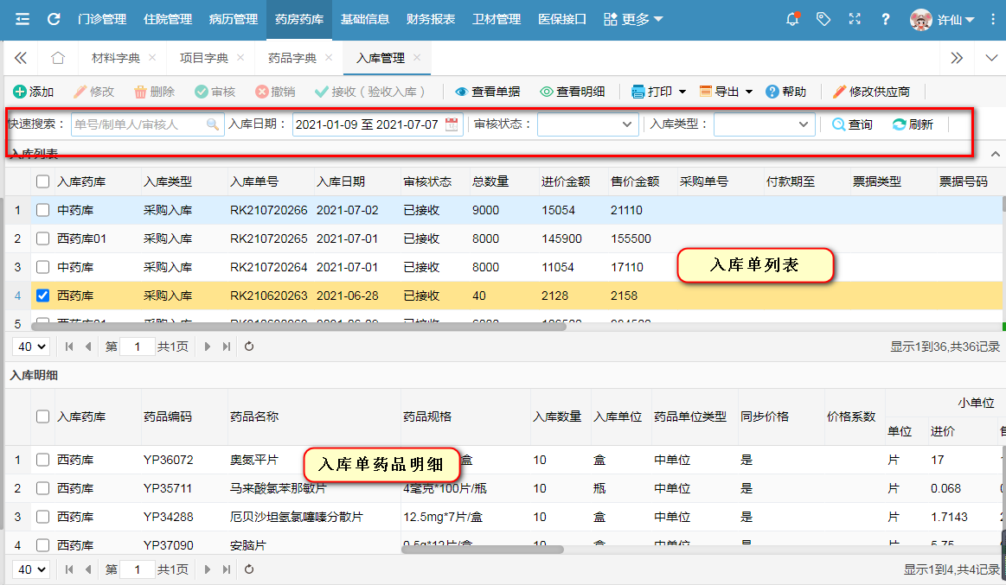Click the horizontal scrollbar of 入库列表 grid

click(298, 326)
